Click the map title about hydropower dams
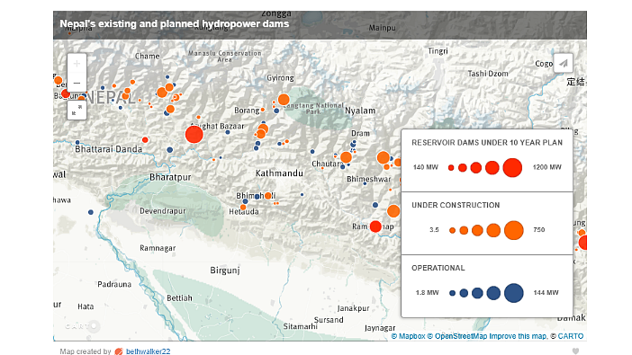 tap(175, 23)
